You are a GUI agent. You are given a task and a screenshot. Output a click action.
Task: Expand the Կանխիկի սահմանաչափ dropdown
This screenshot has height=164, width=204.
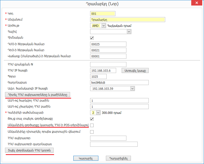coord(98,113)
